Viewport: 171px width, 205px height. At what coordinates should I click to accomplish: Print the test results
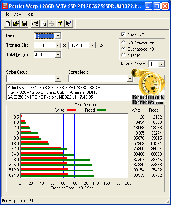tap(35, 24)
